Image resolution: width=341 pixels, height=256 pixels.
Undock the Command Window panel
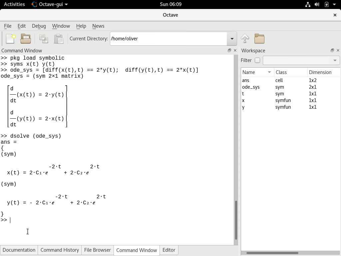coord(229,50)
